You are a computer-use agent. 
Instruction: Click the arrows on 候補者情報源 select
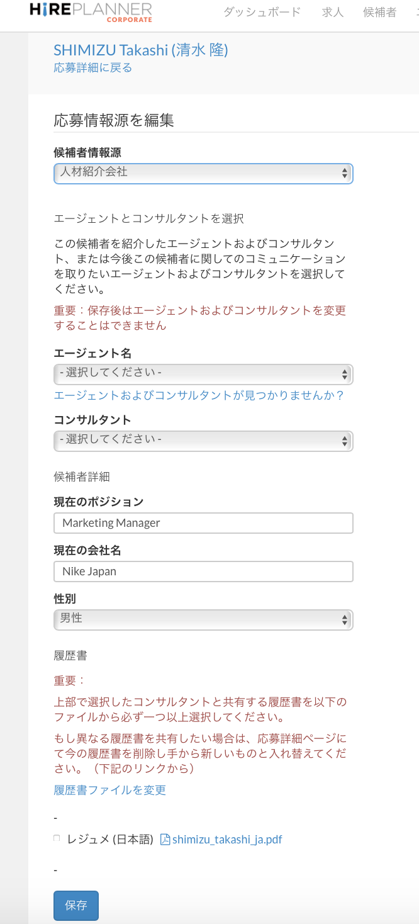tap(344, 172)
